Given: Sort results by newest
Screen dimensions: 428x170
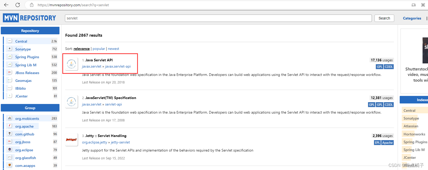Looking at the screenshot, I should (113, 49).
